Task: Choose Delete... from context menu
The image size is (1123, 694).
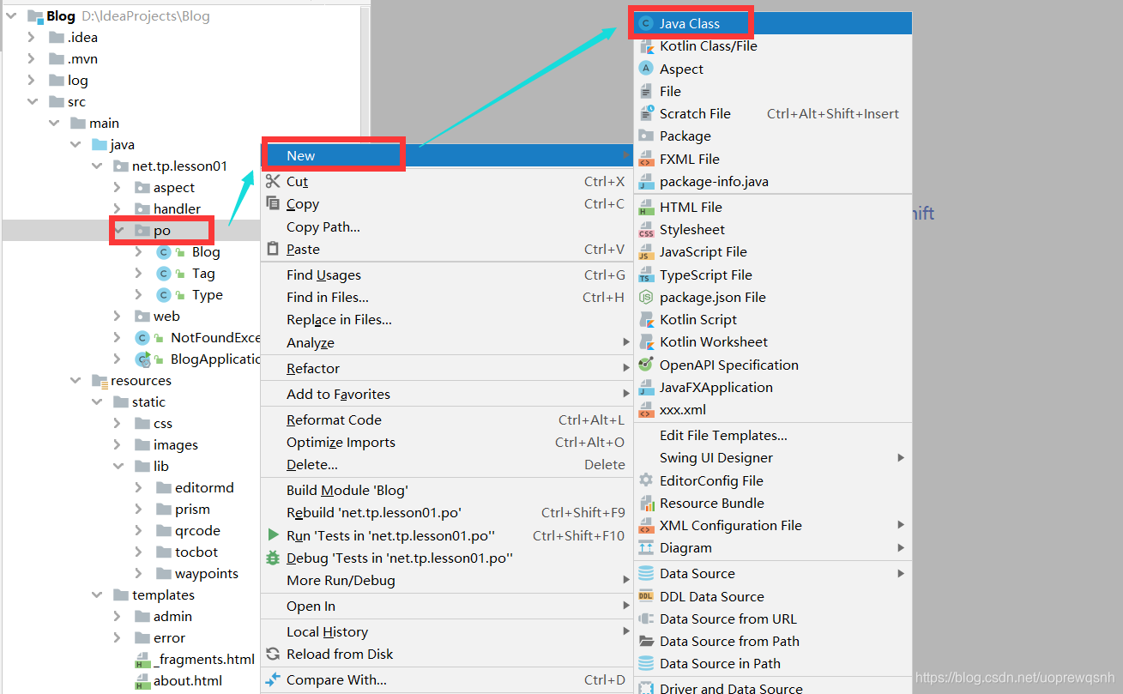Action: [447, 464]
